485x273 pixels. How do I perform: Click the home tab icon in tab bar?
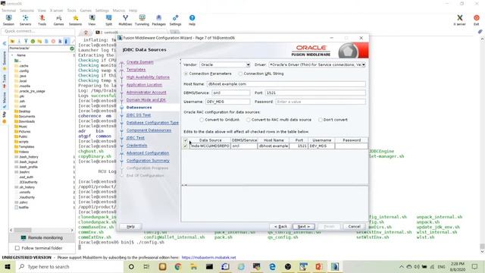click(x=86, y=32)
